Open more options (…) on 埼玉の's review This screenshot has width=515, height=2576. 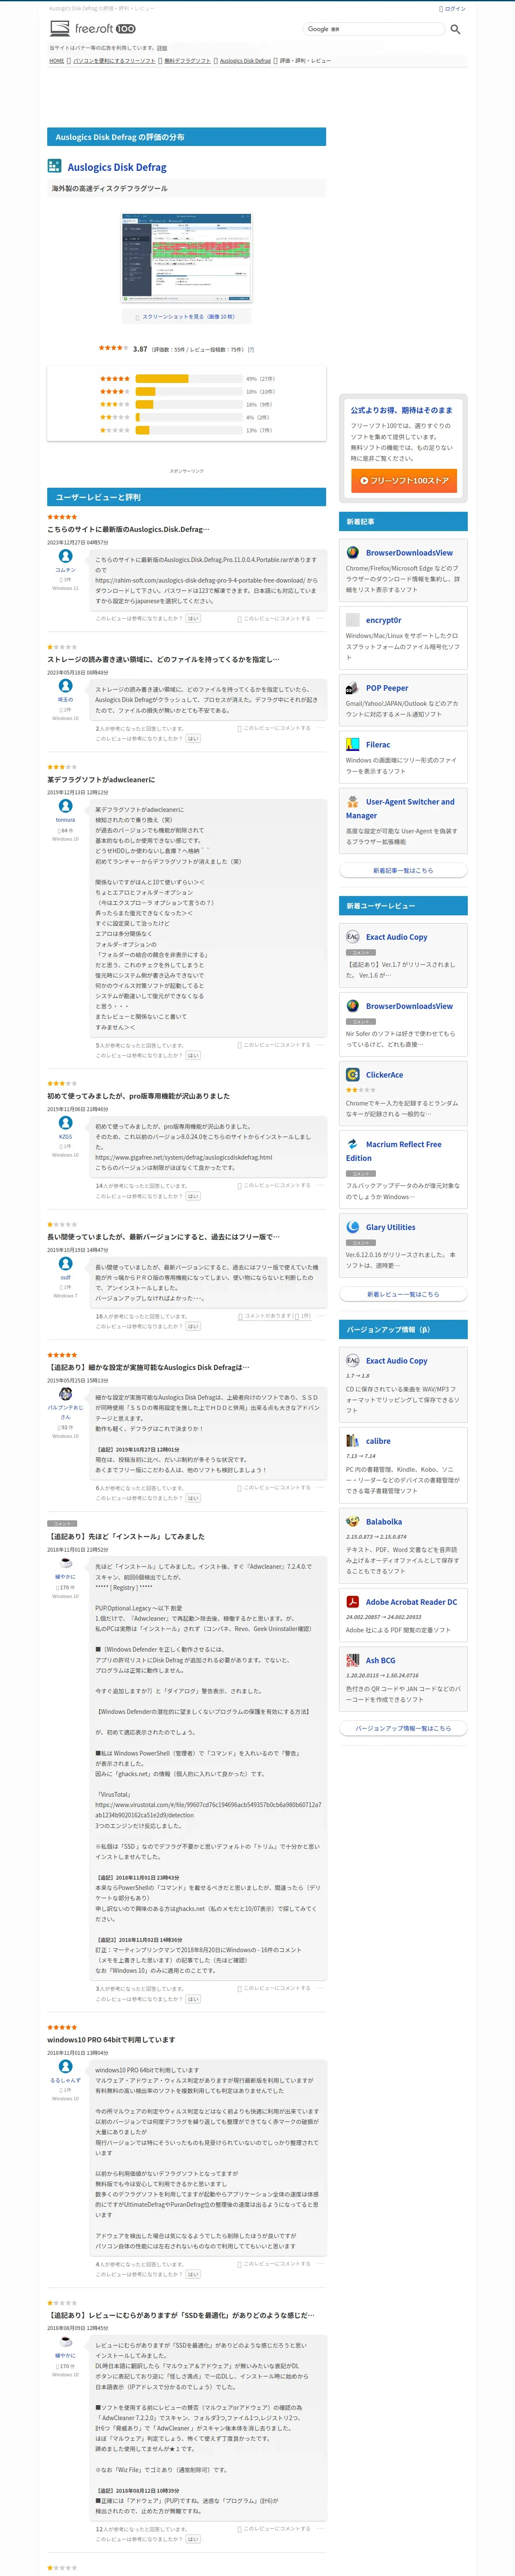point(320,728)
